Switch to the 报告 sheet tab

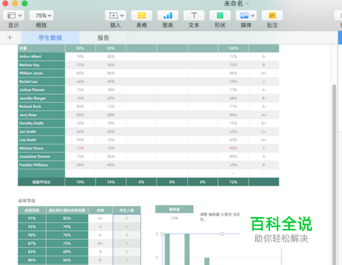tap(103, 38)
